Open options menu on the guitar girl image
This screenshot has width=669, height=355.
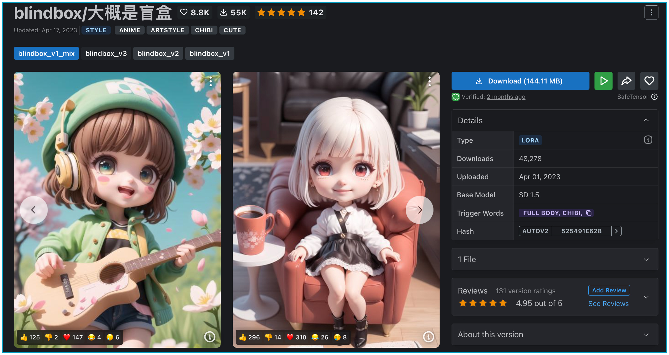coord(211,81)
